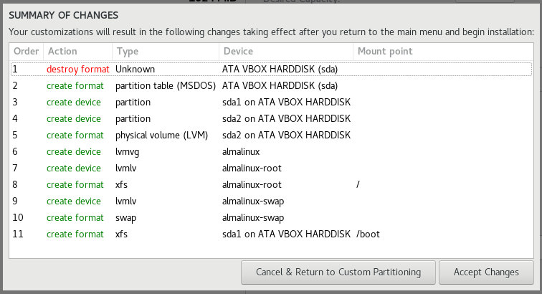This screenshot has width=542, height=294.
Task: Select the xfs row mounted at /boot
Action: click(271, 234)
